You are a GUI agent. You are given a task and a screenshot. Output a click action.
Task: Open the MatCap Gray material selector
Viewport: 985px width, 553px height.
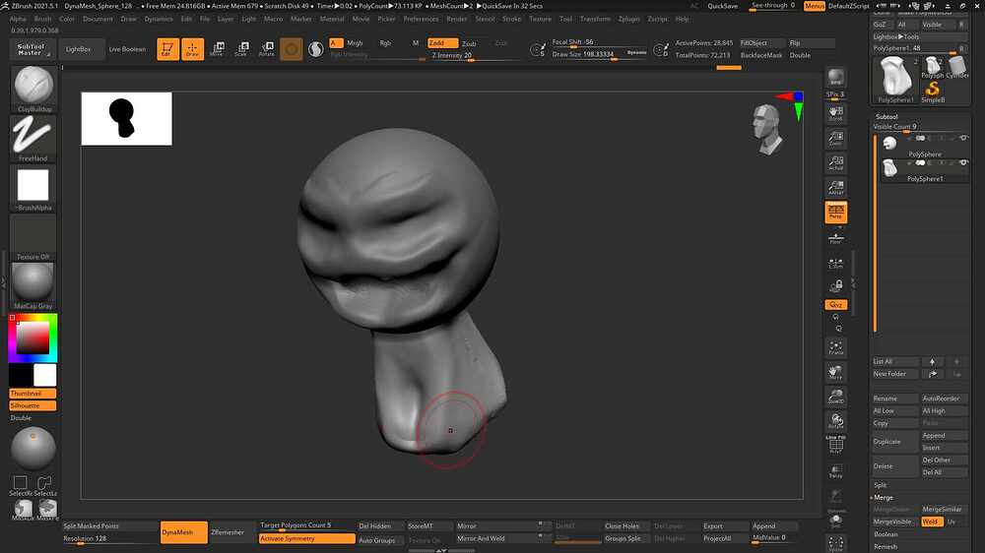[33, 286]
